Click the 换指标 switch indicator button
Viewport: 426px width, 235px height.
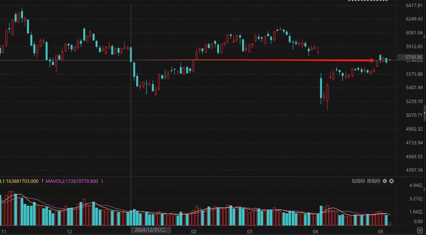pyautogui.click(x=374, y=181)
